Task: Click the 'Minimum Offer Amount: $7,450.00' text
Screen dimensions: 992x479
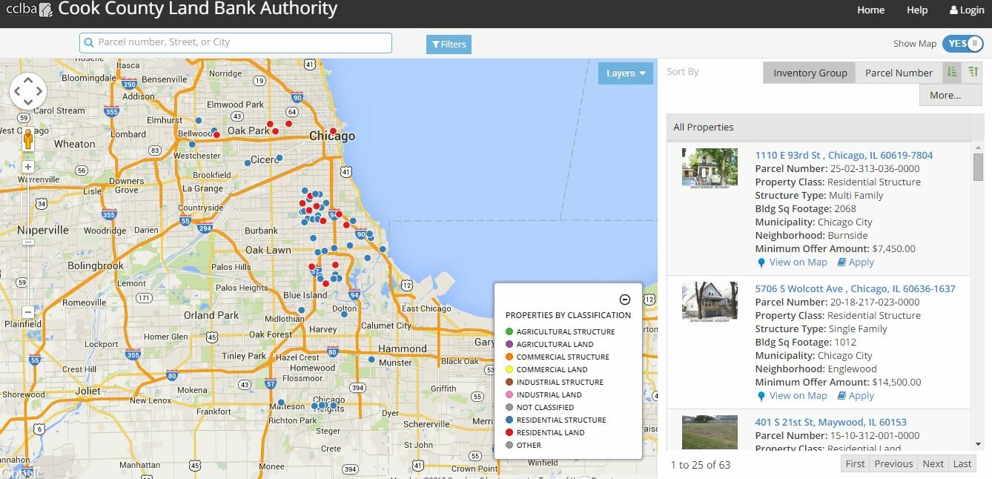Action: click(x=835, y=249)
